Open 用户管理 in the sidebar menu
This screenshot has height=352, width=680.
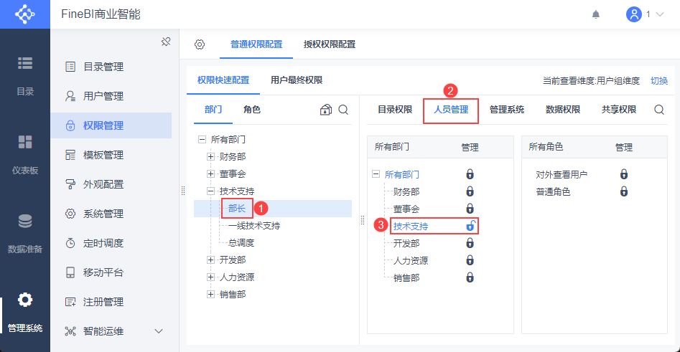point(103,96)
